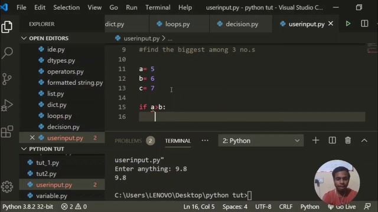Show more panel views with ellipsis
Screen dimensions: 378x212
coord(205,140)
